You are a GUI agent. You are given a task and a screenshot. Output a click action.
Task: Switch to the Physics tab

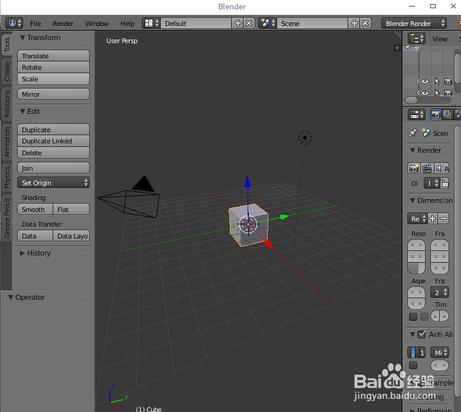(x=7, y=177)
